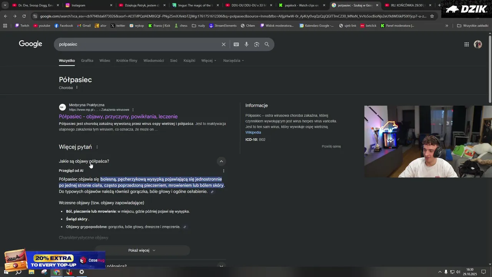Open the nudy bookmarks folder
The width and height of the screenshot is (492, 277).
click(198, 26)
